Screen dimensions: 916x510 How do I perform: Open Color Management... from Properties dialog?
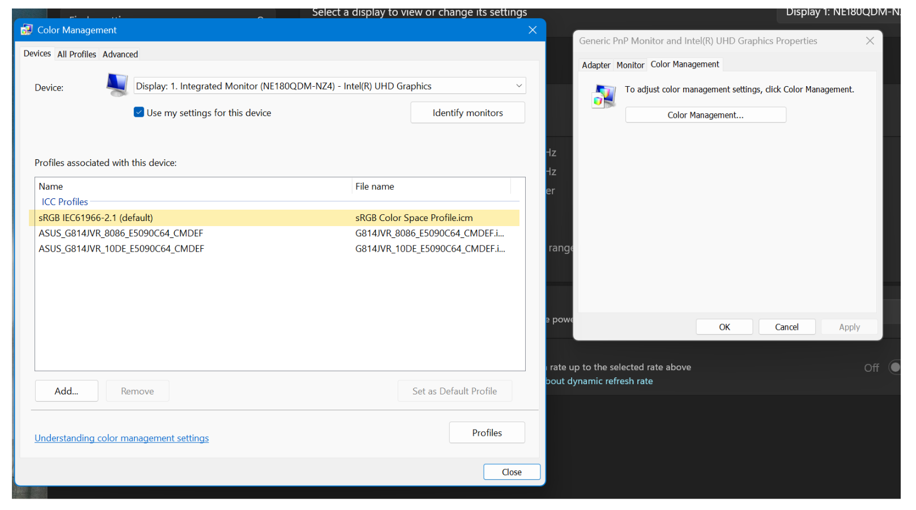coord(705,115)
